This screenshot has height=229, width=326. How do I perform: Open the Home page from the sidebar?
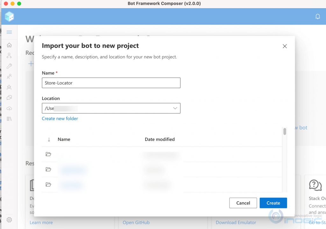(9, 45)
